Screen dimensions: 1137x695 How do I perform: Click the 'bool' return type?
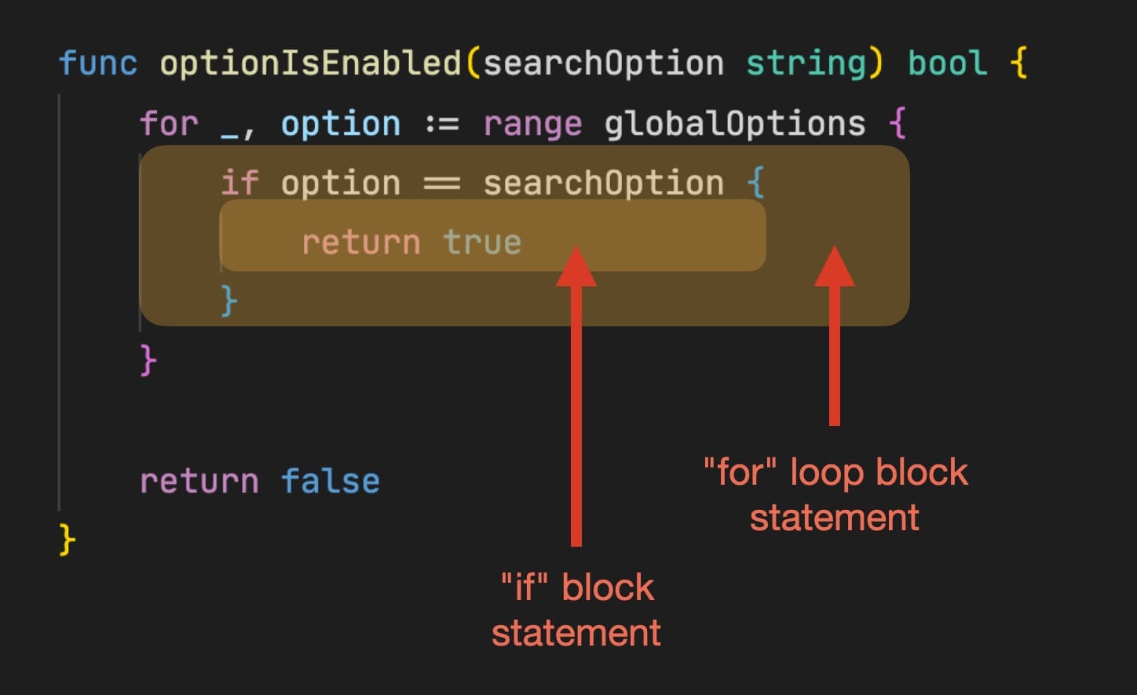coord(947,63)
